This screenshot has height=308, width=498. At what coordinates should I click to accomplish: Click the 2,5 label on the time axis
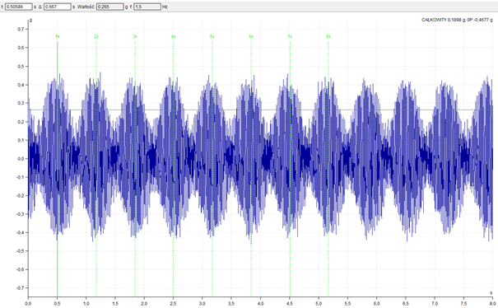pos(173,304)
